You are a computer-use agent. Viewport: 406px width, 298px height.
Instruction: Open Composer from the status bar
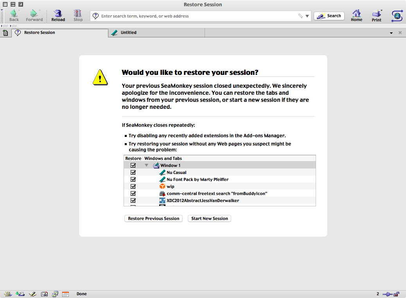click(32, 294)
